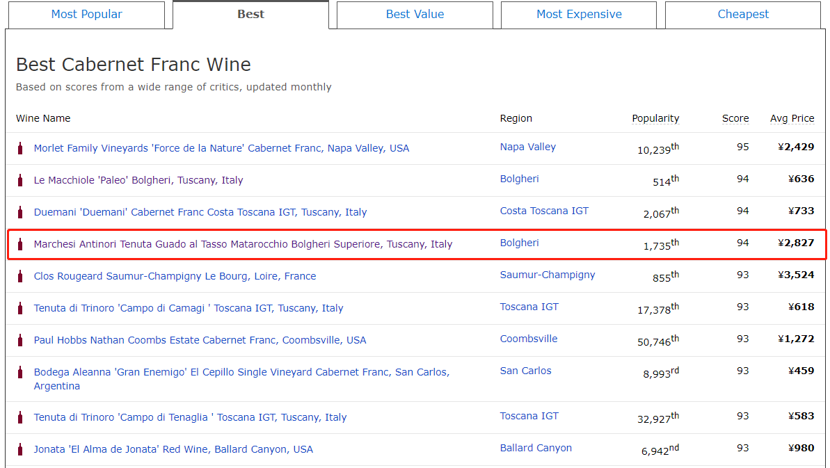Click the Costa Toscana IGT region link
This screenshot has width=830, height=468.
click(544, 211)
